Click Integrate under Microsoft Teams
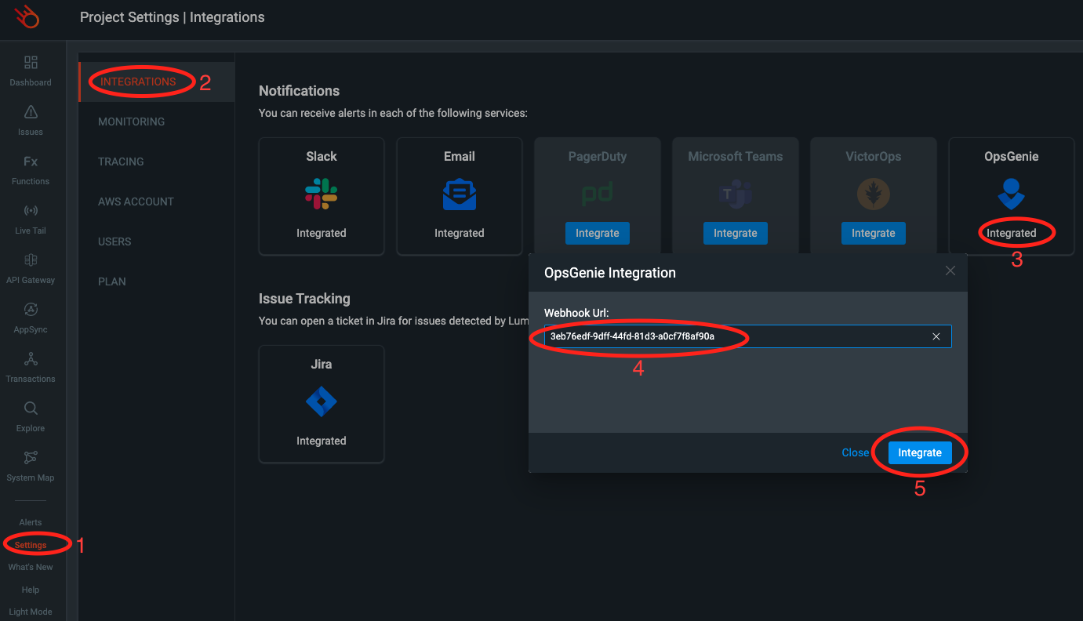 click(736, 233)
